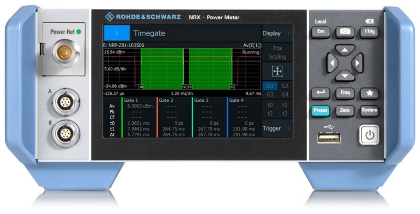Tap the Gate 4 column header
420x214 pixels.
tap(236, 101)
